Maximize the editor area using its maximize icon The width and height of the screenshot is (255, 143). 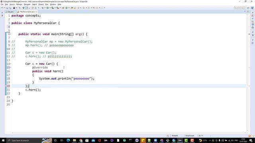pyautogui.click(x=248, y=12)
